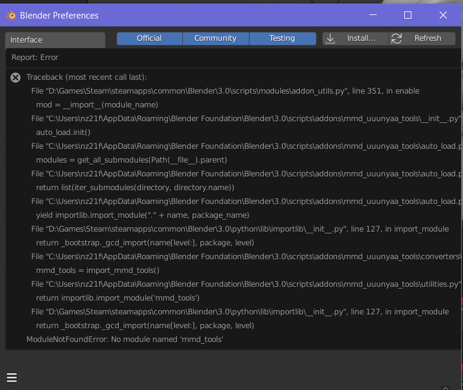Select the Interface preferences tab
Image resolution: width=463 pixels, height=390 pixels.
pos(55,40)
